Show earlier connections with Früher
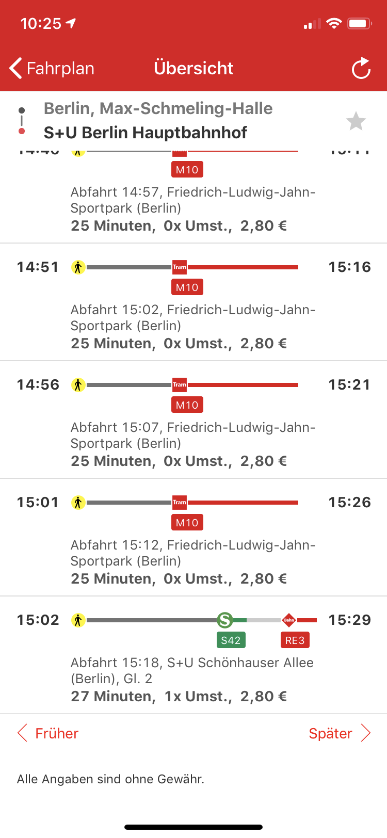 (48, 733)
